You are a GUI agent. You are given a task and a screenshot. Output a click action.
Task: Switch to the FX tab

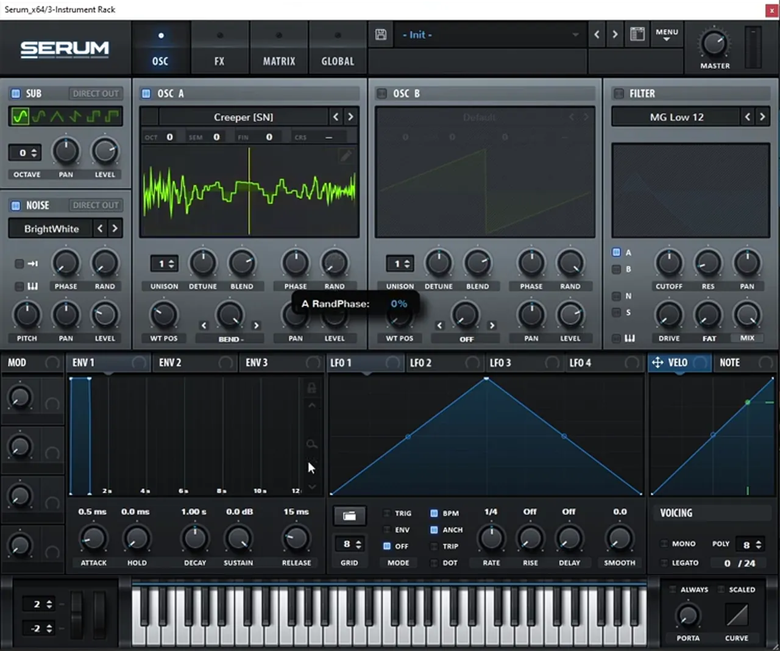click(219, 49)
